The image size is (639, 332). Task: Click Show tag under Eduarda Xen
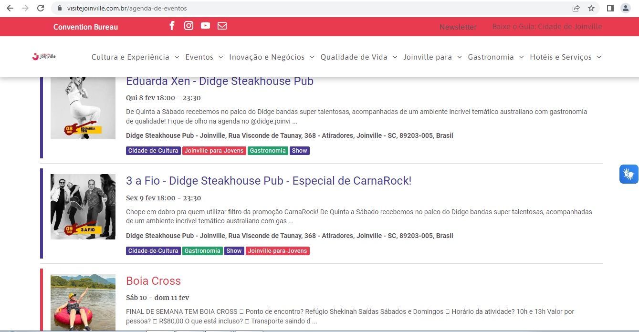tap(300, 151)
